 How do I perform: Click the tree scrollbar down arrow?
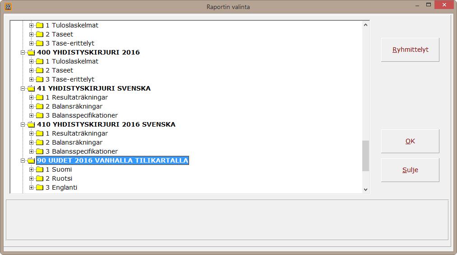[x=365, y=190]
